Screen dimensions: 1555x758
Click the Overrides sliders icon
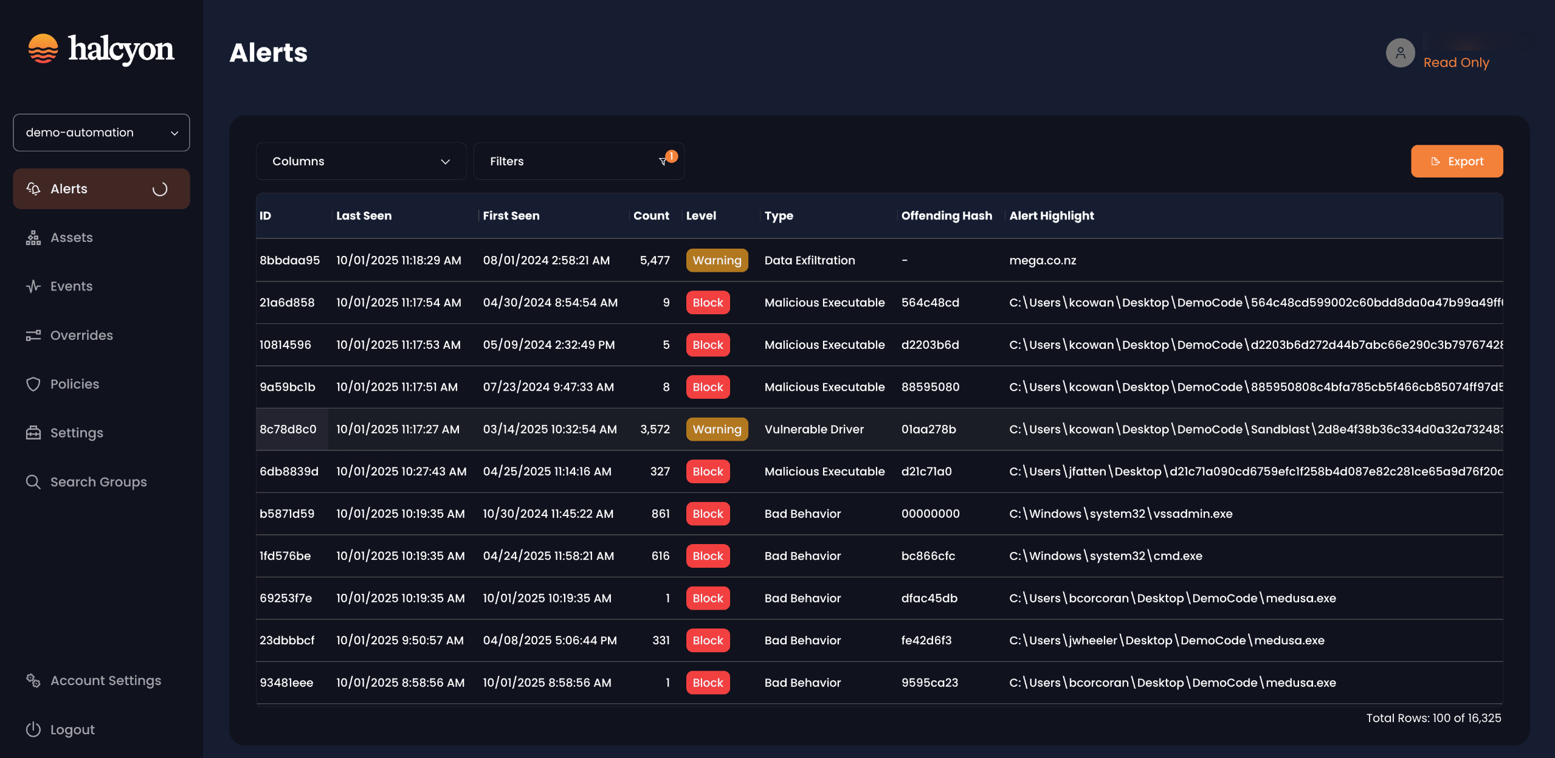(33, 336)
